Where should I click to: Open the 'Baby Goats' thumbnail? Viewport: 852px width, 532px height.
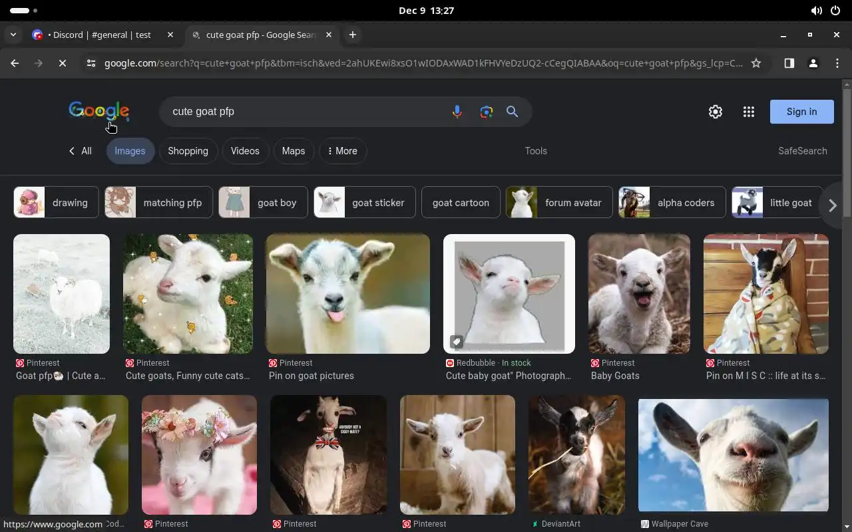pyautogui.click(x=639, y=294)
